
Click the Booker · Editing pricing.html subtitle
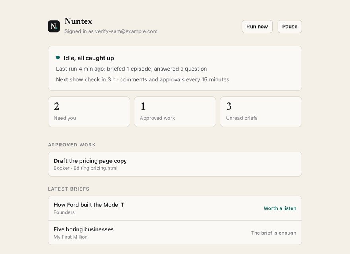(x=86, y=168)
